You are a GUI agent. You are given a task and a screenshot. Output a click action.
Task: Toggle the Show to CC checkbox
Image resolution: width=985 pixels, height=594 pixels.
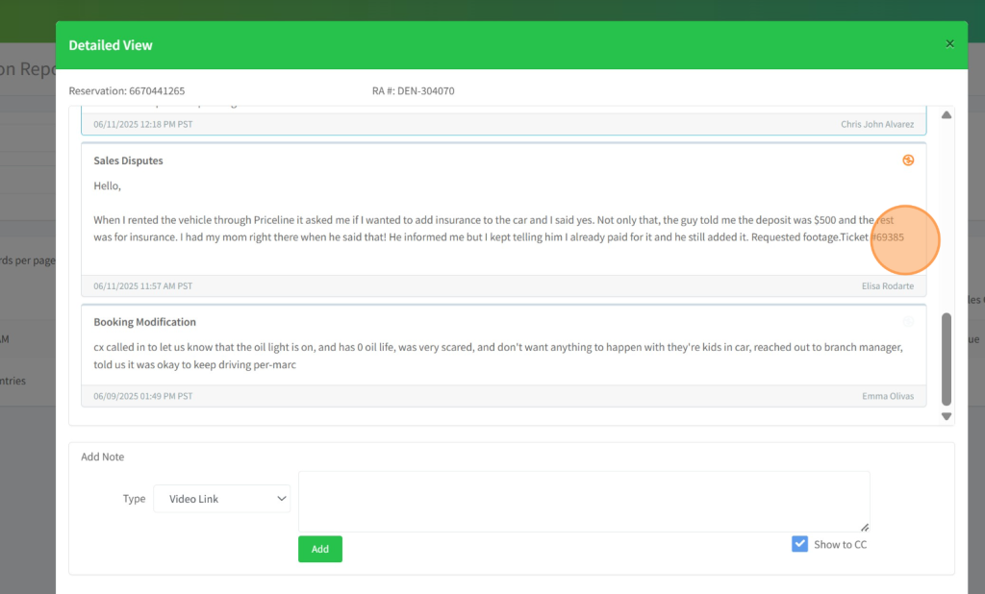pyautogui.click(x=799, y=544)
